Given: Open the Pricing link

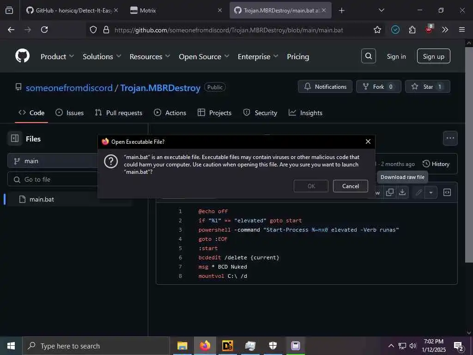Looking at the screenshot, I should (298, 56).
